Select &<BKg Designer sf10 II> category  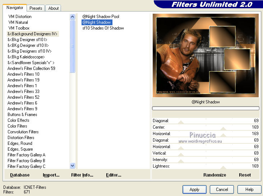pyautogui.click(x=28, y=45)
